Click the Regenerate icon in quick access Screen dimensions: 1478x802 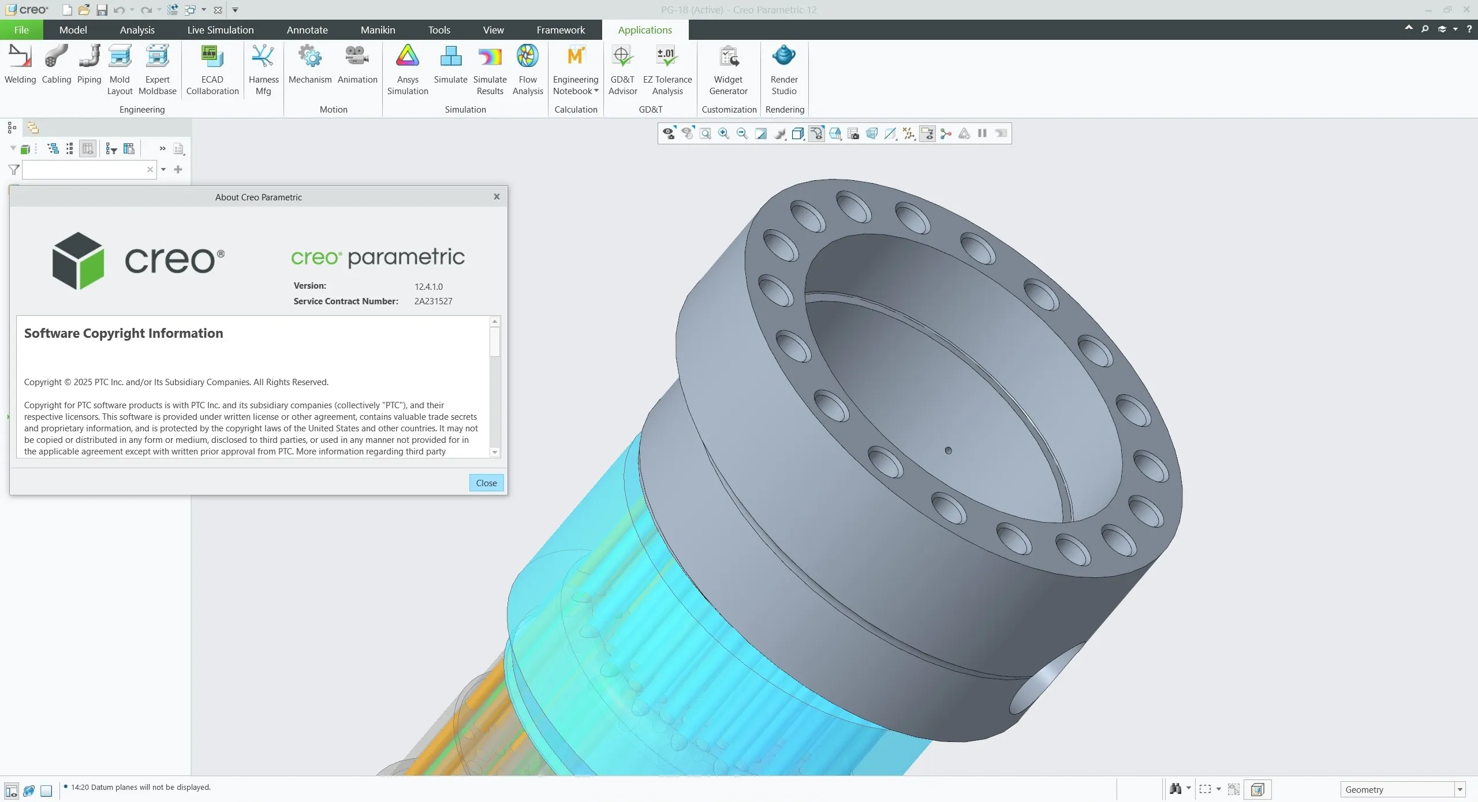tap(172, 10)
